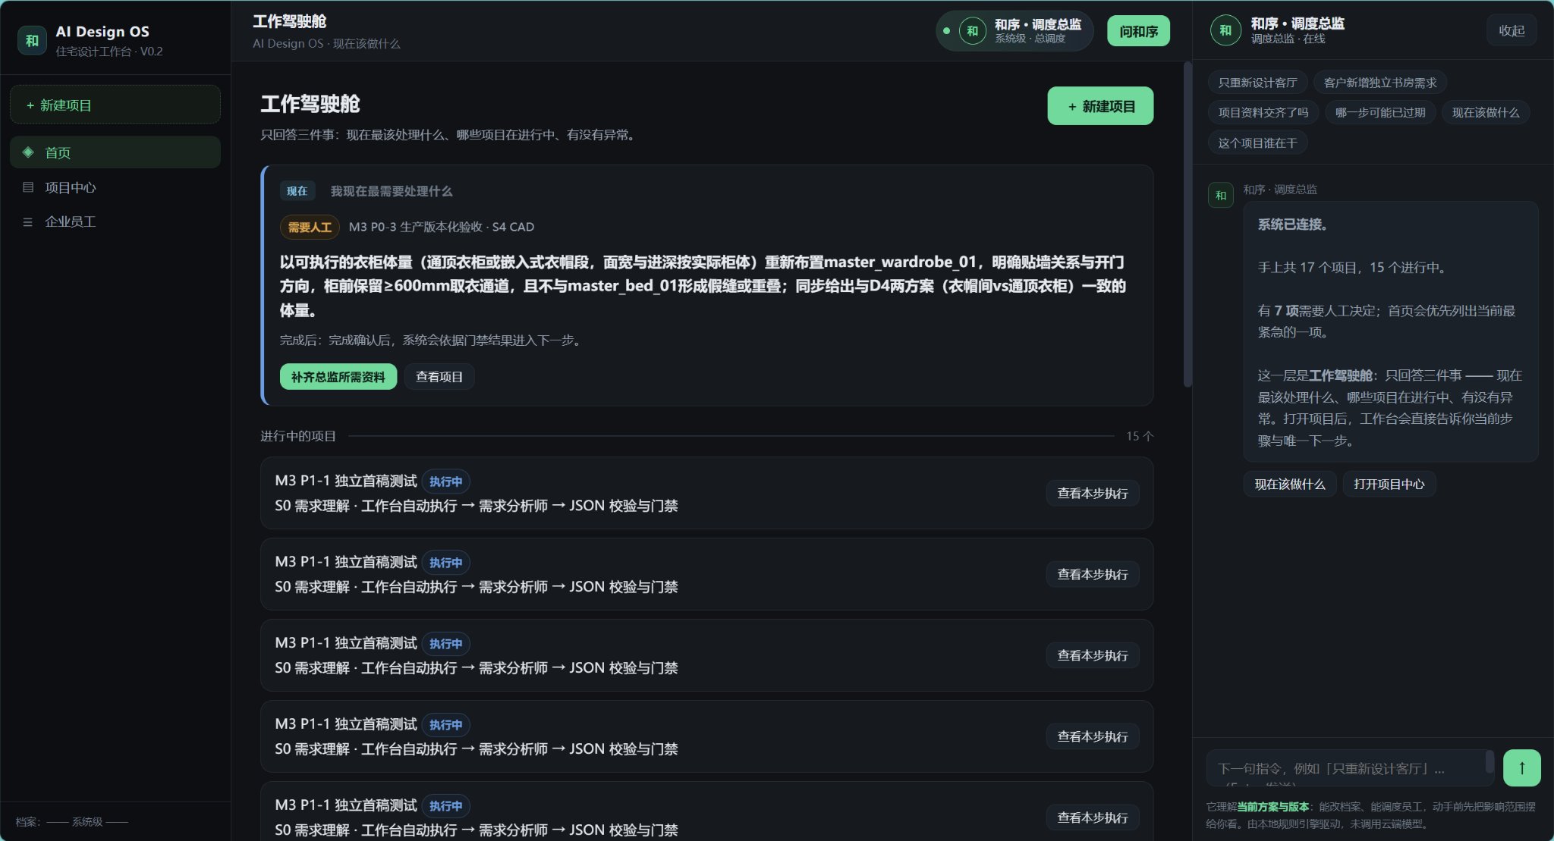This screenshot has width=1554, height=841.
Task: Select the top 现在该做什么 chip
Action: pos(1486,113)
